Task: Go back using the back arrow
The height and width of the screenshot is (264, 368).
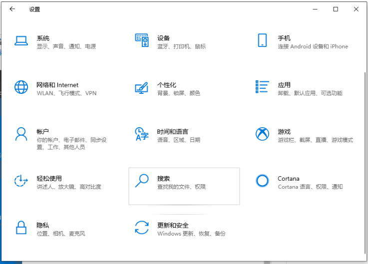Action: click(x=12, y=9)
